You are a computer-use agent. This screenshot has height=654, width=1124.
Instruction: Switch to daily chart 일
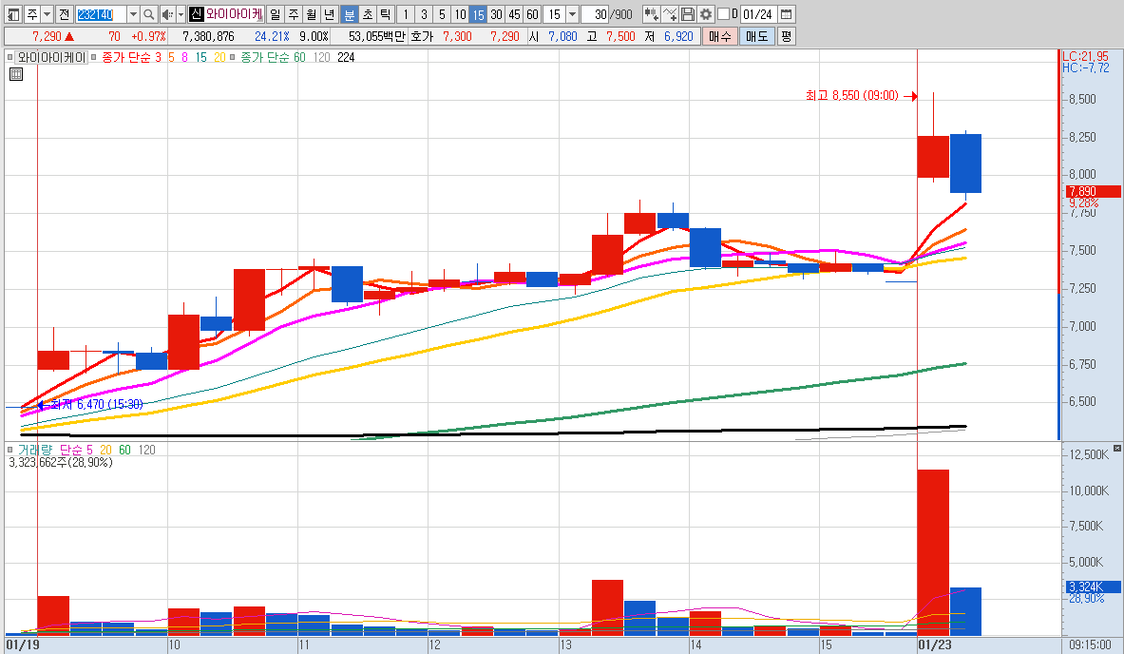click(276, 14)
